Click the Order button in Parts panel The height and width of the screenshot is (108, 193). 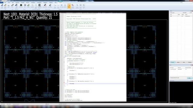[x=190, y=78]
